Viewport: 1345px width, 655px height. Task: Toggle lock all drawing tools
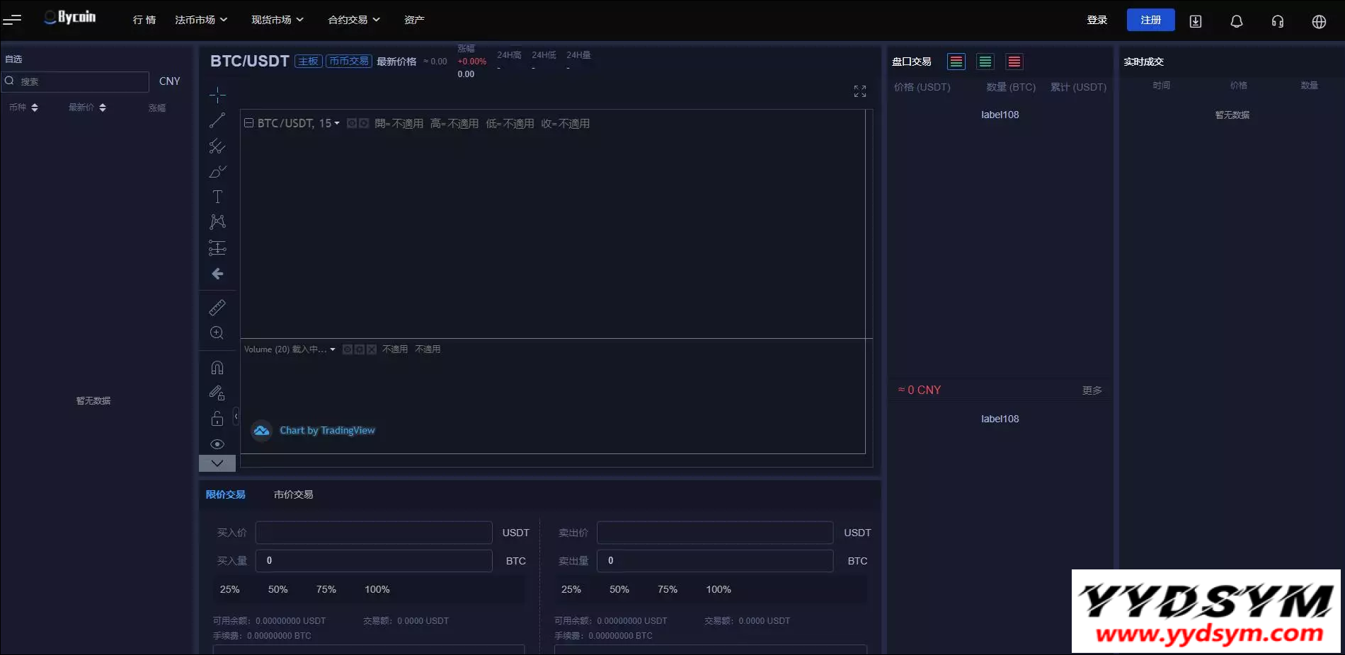(217, 419)
